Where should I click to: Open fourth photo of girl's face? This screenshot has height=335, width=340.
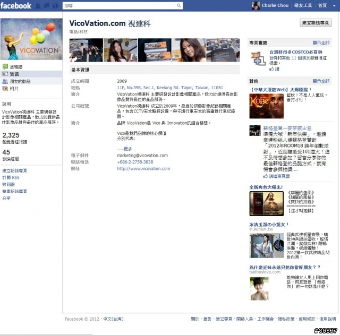189,50
